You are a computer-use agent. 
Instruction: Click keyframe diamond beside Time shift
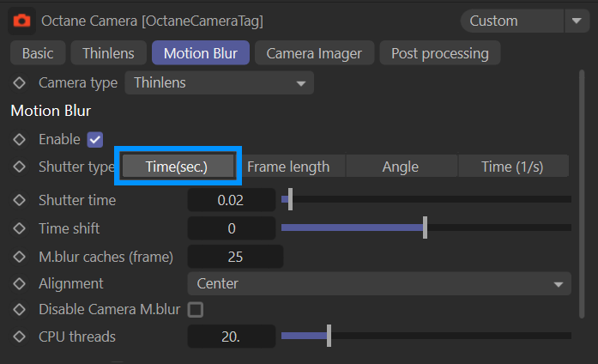19,228
